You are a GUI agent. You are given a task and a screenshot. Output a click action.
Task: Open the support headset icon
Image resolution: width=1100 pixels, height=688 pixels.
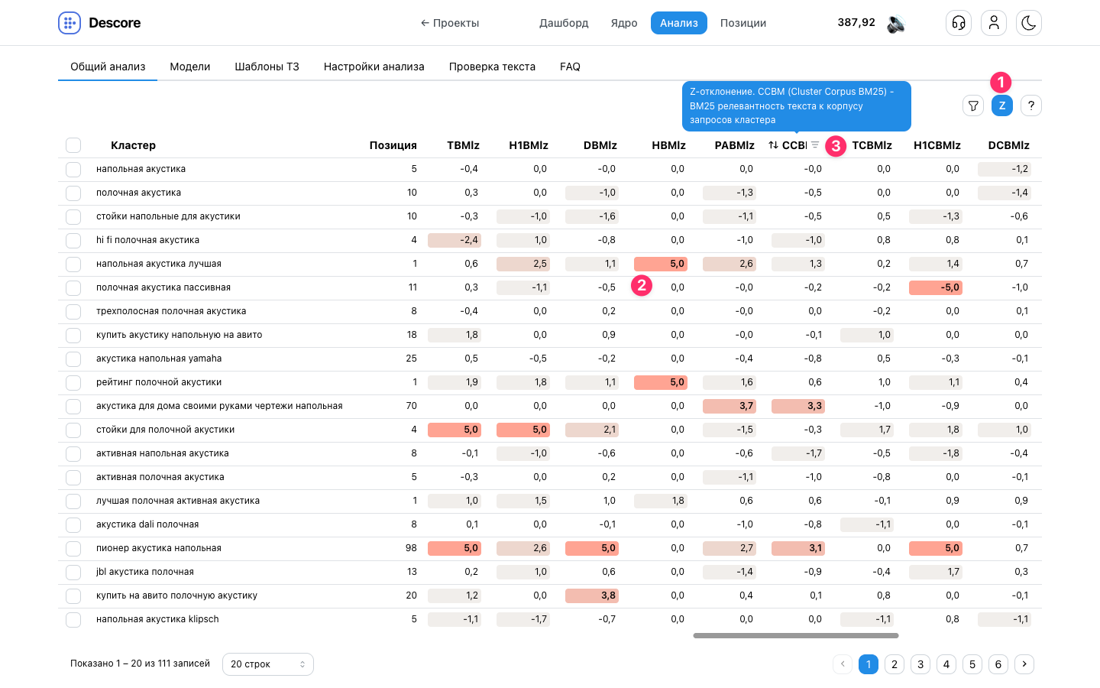point(959,23)
